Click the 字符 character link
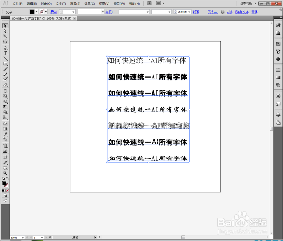Screen dimensions: 283x241 point(109,12)
